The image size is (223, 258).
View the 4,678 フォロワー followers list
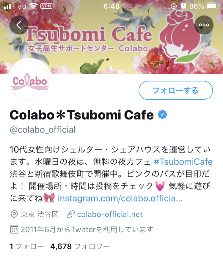pos(80,246)
